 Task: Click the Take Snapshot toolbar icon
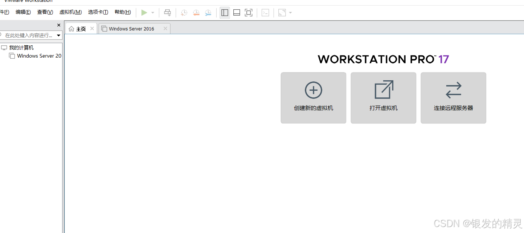pos(184,13)
